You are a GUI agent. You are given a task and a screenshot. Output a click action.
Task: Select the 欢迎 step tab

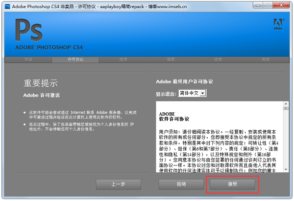tap(28, 60)
